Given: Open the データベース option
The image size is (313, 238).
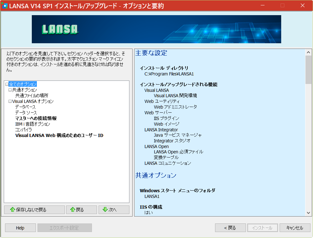Looking at the screenshot, I should click(26, 107).
